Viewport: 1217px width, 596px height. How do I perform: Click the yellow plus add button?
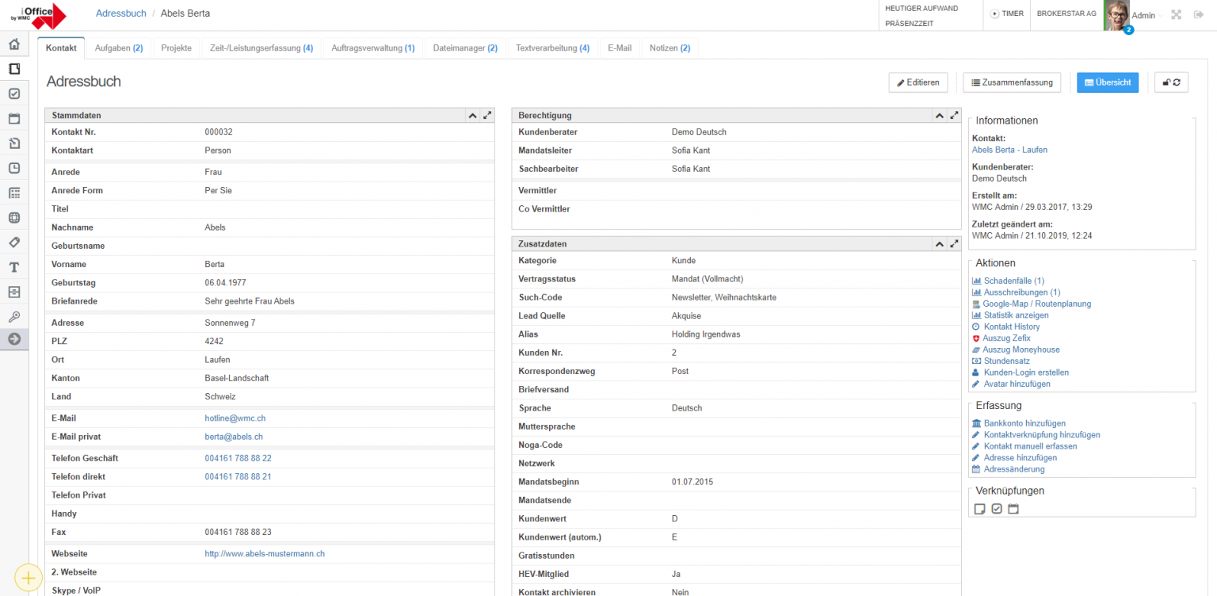(x=28, y=578)
